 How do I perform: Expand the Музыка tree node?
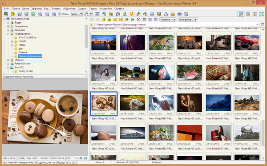coord(8,60)
